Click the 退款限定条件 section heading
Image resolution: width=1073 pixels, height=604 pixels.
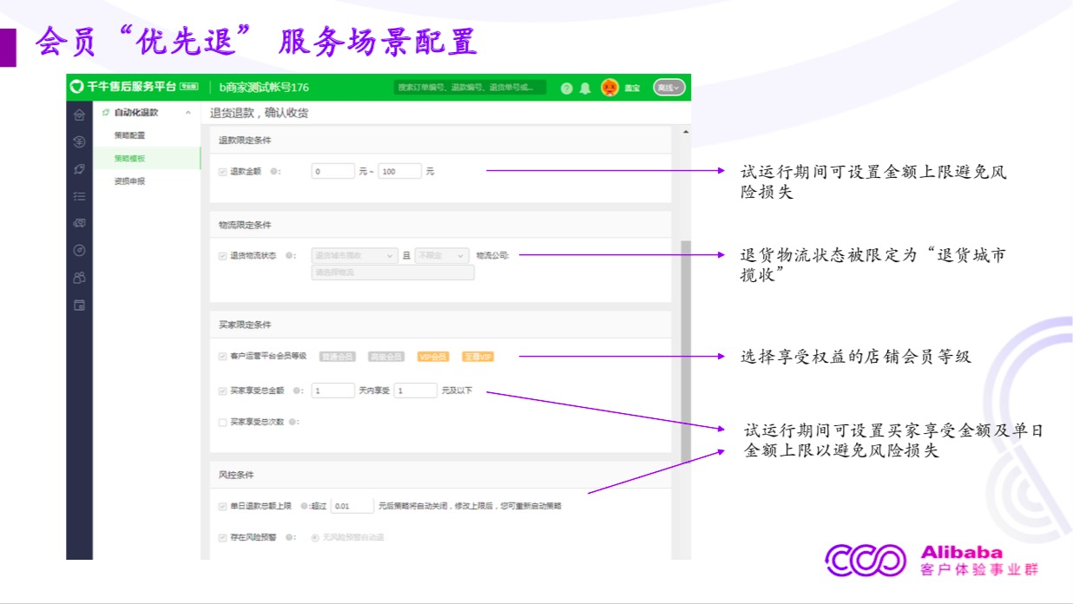pyautogui.click(x=245, y=141)
